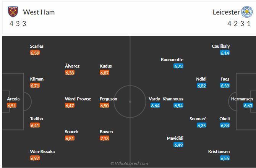Pick player Kristiansen at left back
256x168 pixels.
coord(219,152)
